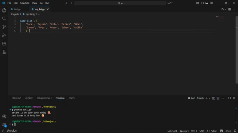Expand the Run file dropdown arrow
The width and height of the screenshot is (238, 133).
(225, 9)
